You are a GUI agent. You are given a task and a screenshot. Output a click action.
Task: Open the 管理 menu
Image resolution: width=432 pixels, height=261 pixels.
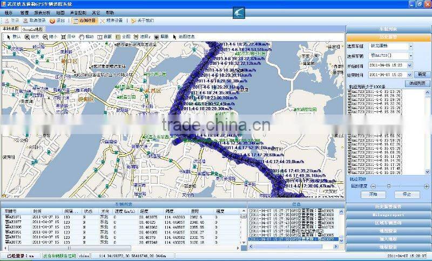click(24, 12)
